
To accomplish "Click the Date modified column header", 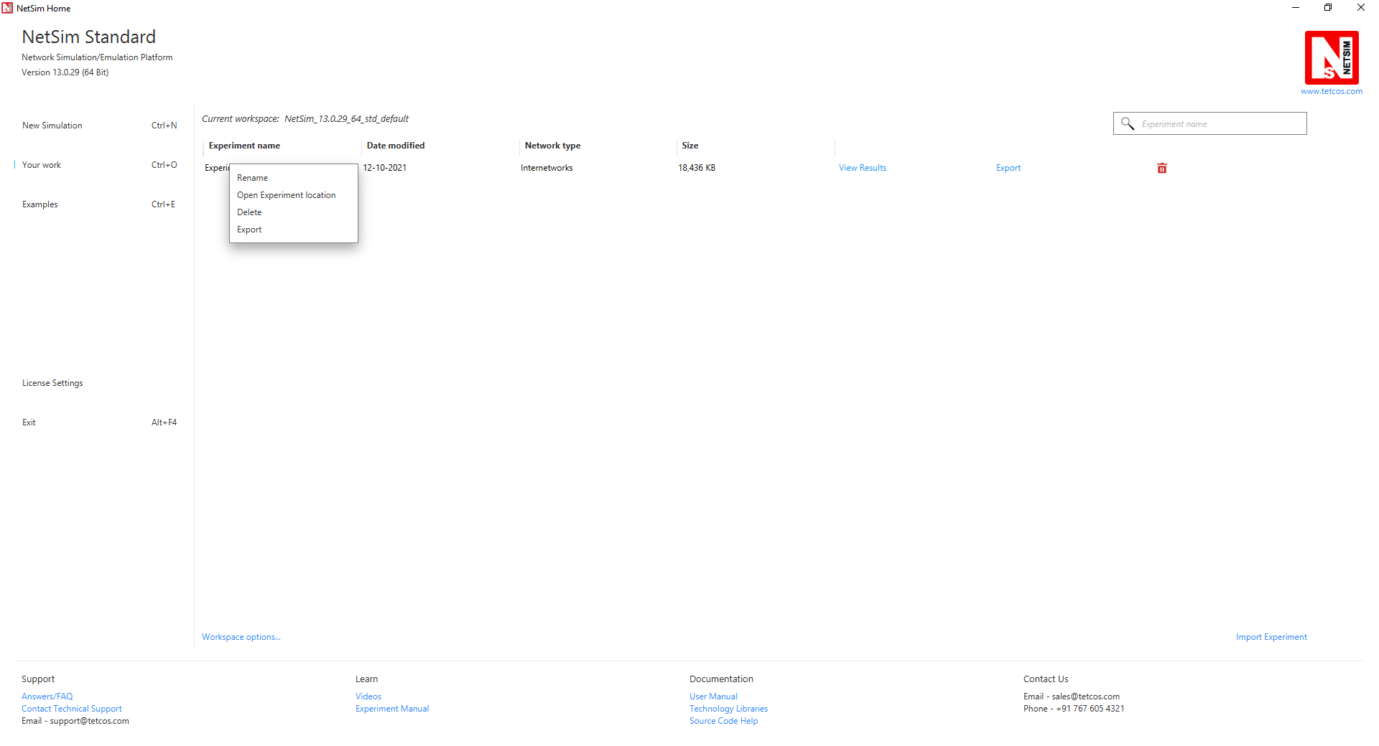I will 396,146.
